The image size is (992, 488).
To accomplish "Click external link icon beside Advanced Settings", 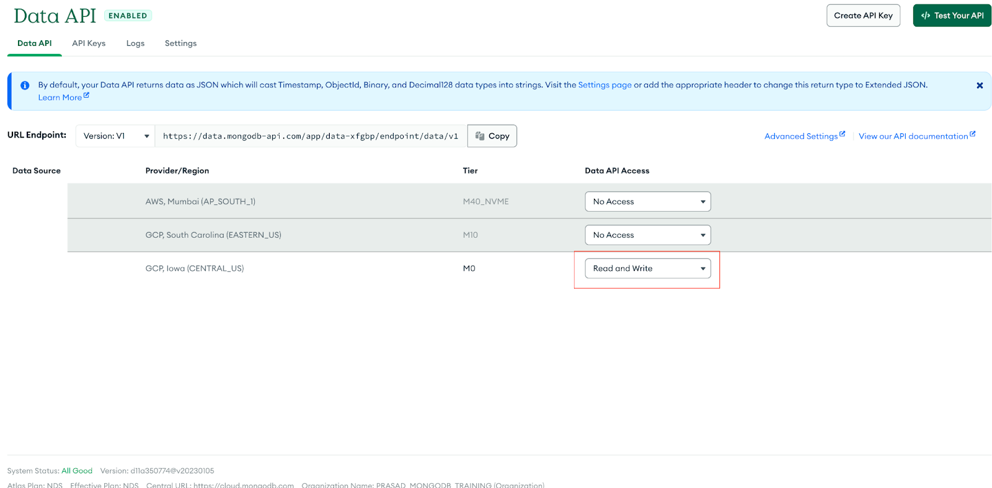I will click(x=843, y=134).
